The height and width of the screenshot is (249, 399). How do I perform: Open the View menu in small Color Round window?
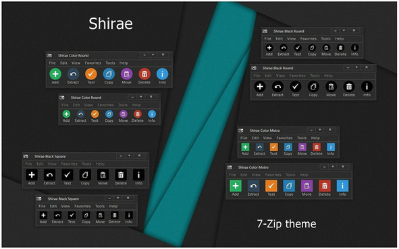click(x=88, y=105)
